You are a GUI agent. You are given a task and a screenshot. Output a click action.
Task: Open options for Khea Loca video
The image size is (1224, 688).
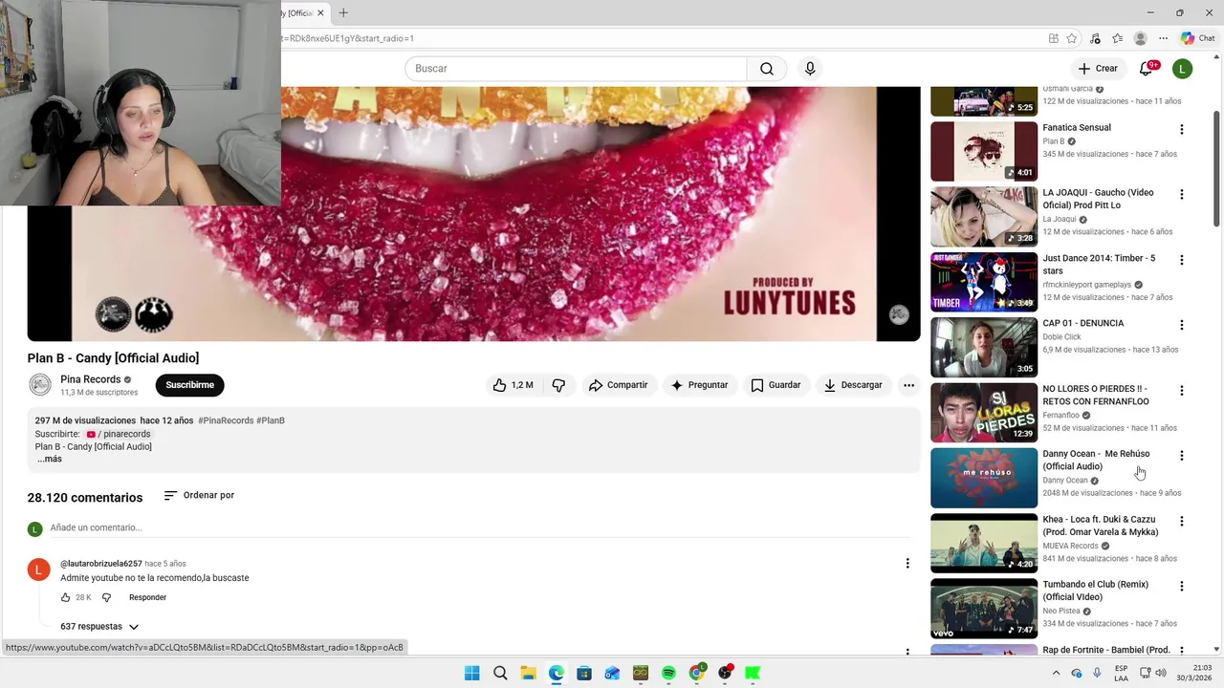pyautogui.click(x=1182, y=521)
